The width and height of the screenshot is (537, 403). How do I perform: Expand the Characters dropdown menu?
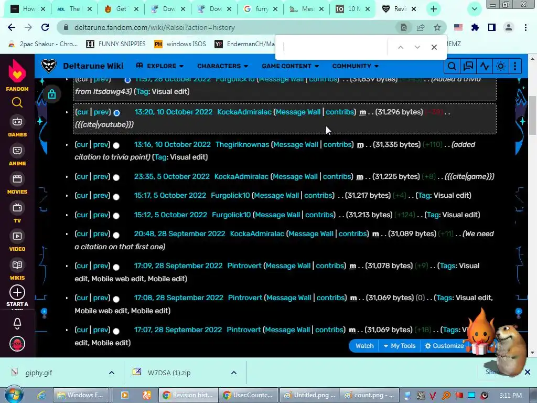pos(222,66)
